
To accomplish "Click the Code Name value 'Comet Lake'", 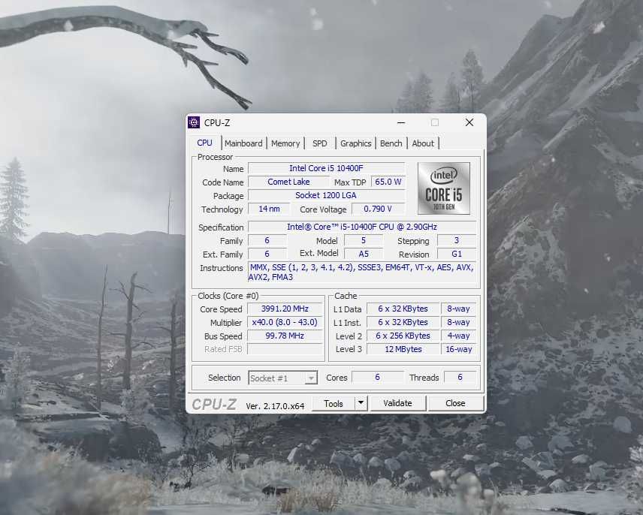I will tap(288, 182).
